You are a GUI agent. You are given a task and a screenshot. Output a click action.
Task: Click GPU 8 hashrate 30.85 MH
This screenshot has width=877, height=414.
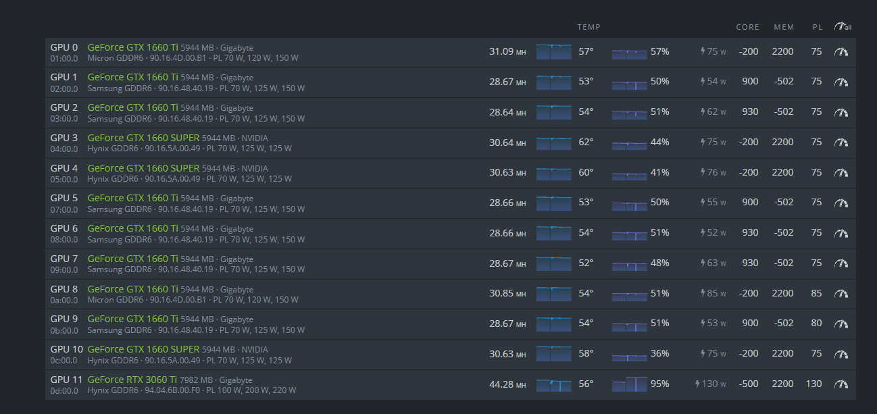point(507,293)
